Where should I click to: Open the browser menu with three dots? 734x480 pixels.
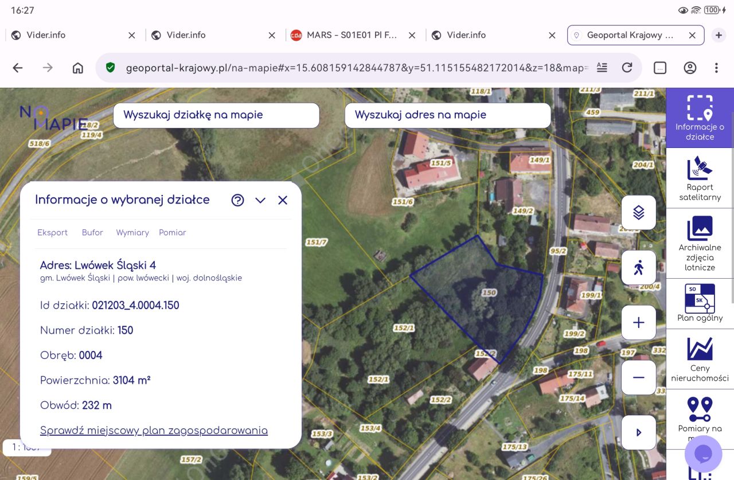pyautogui.click(x=716, y=67)
